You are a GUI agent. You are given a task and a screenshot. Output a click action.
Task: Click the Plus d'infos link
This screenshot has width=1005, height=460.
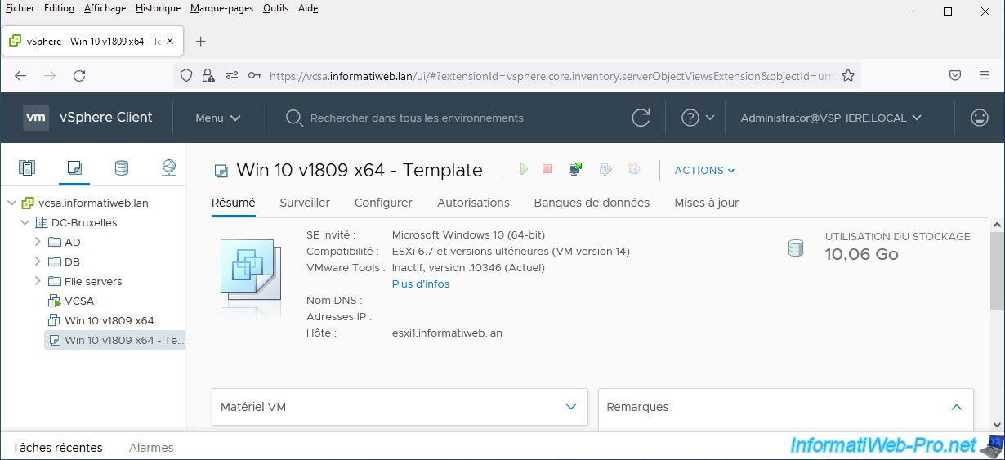(421, 284)
